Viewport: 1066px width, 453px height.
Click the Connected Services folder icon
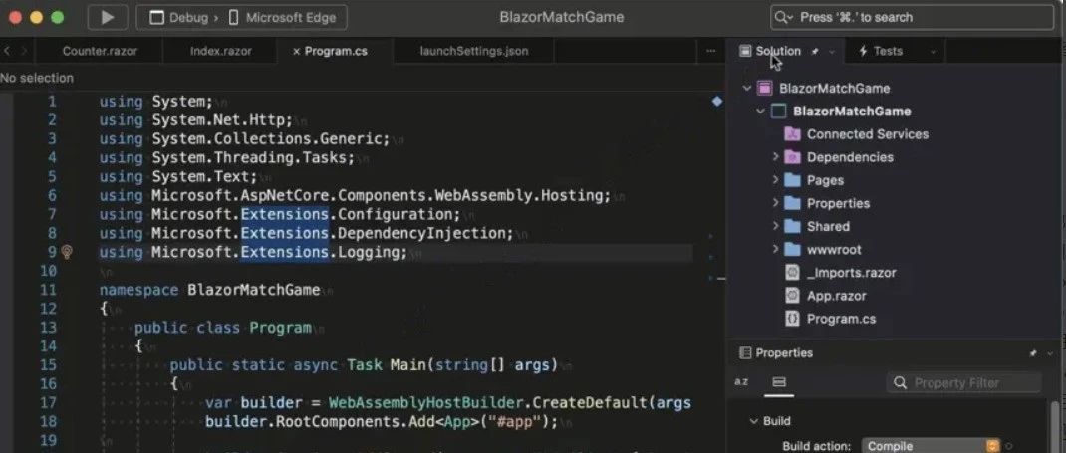click(x=792, y=133)
